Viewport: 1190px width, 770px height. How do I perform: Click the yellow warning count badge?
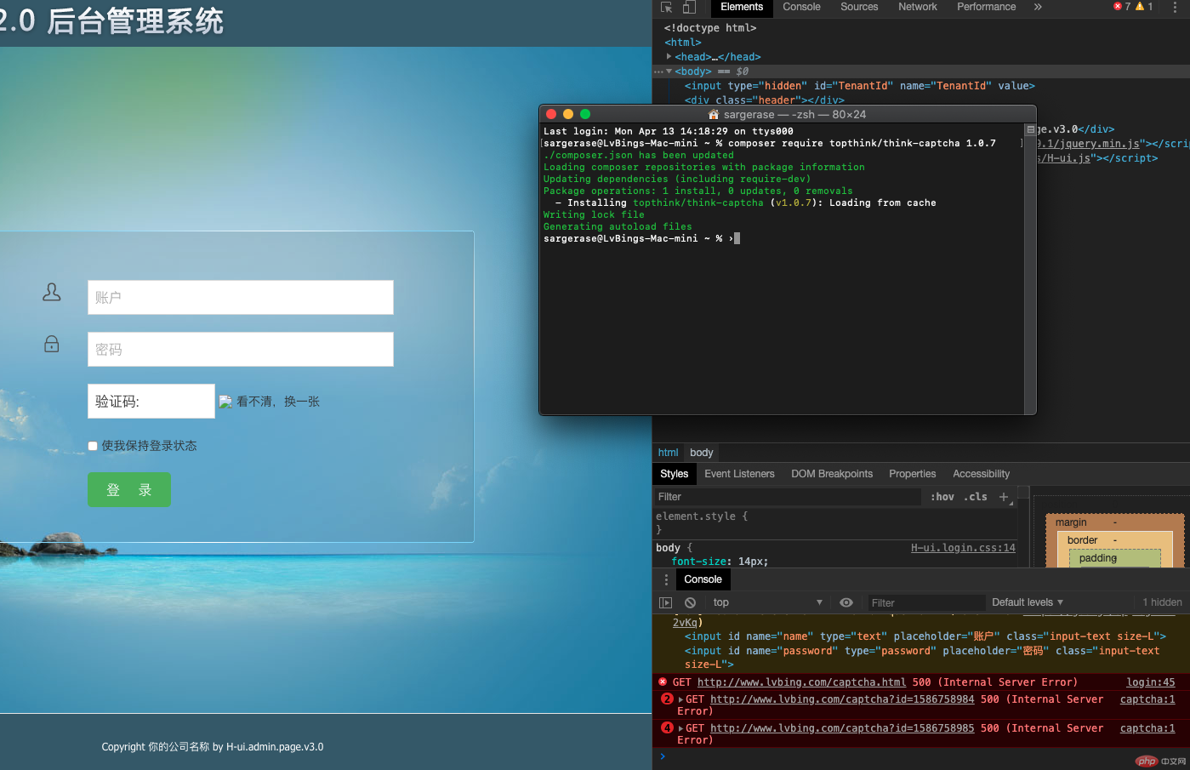1144,7
